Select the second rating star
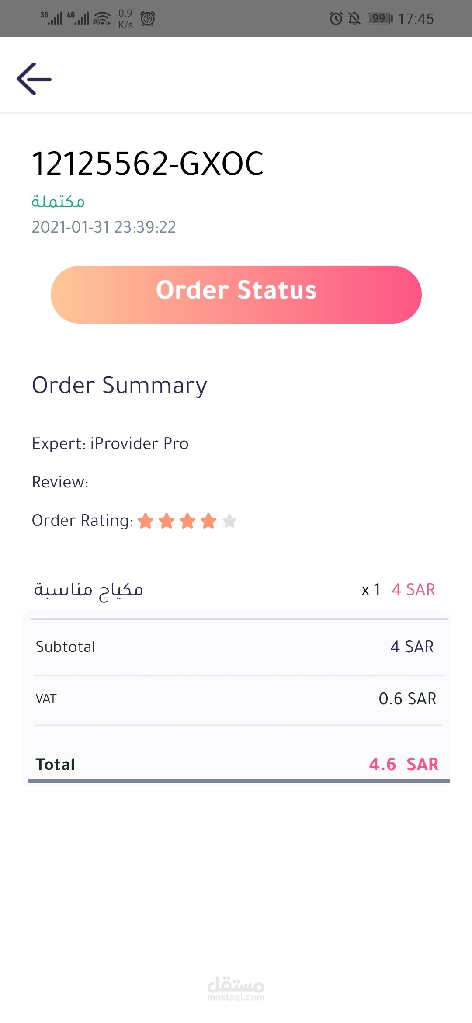Viewport: 472px width, 1023px height. point(167,521)
